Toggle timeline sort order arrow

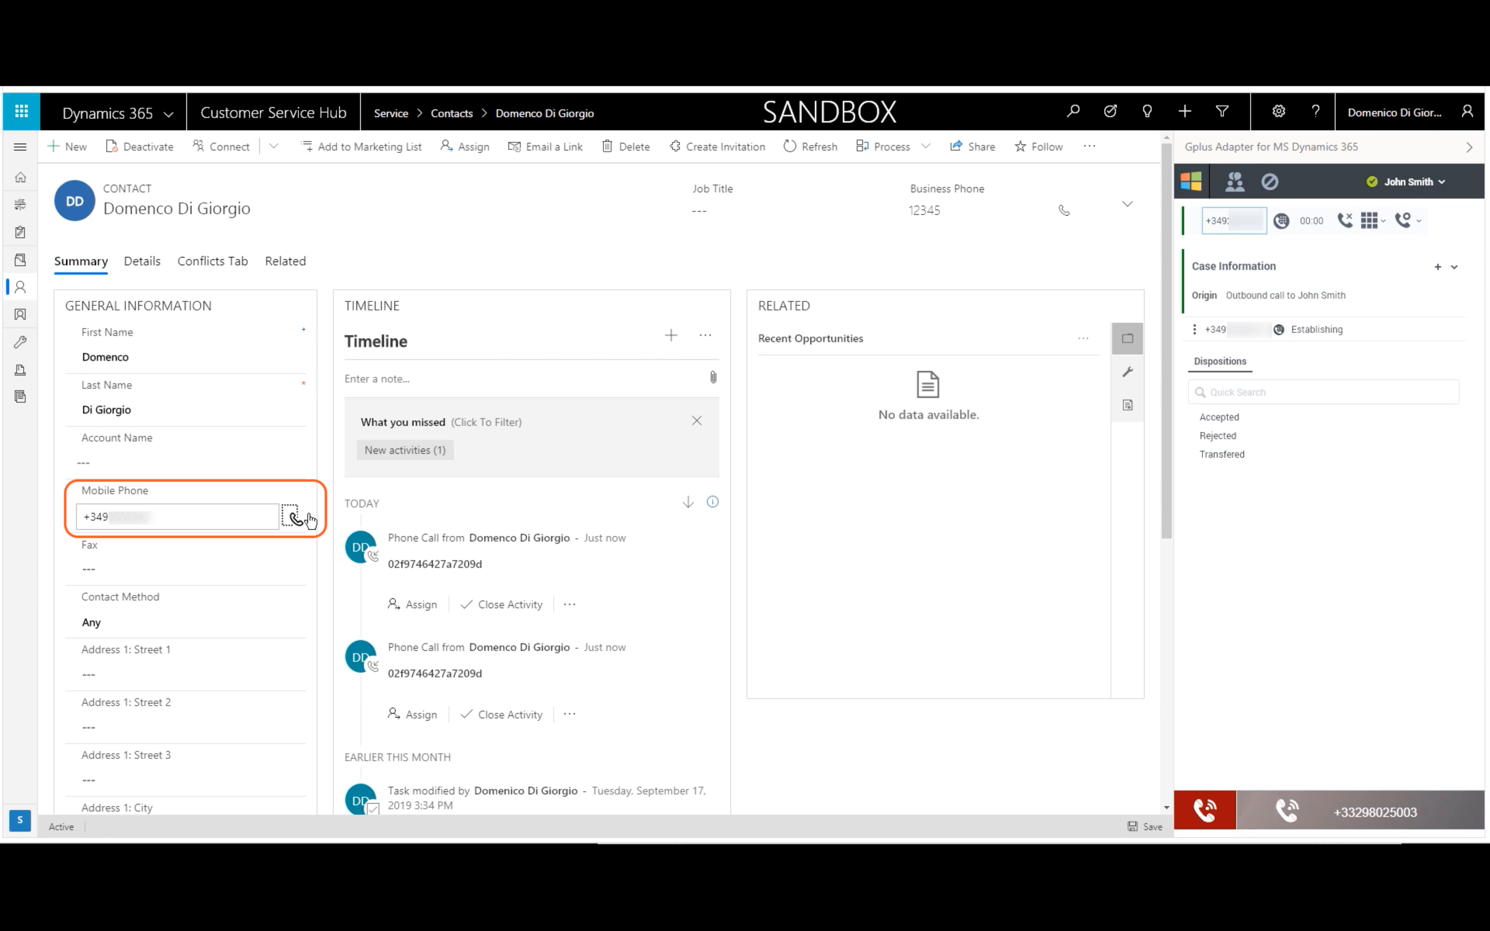689,502
